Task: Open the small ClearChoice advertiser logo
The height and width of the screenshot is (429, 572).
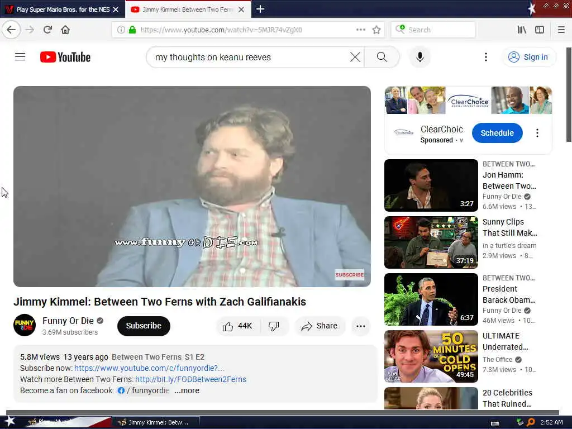Action: (x=404, y=133)
